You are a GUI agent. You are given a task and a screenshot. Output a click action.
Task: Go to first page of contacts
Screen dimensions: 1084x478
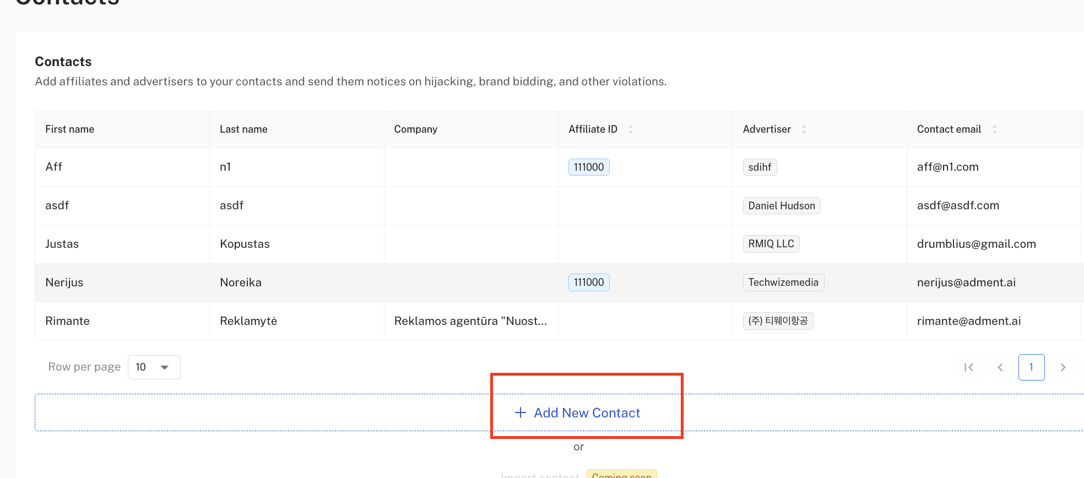coord(969,367)
